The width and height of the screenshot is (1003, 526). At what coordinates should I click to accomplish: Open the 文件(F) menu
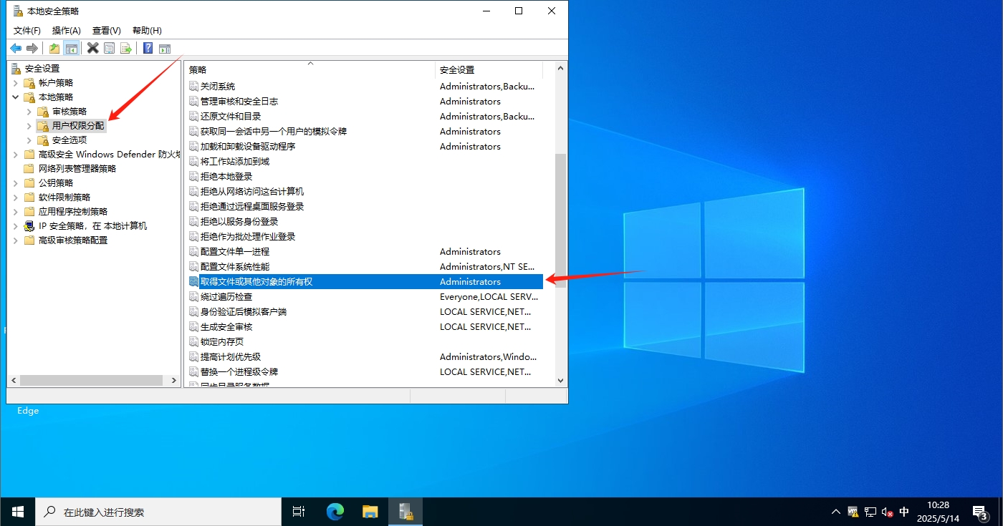27,31
